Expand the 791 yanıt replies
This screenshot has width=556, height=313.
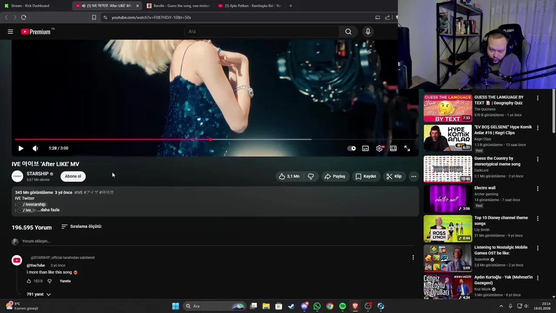coord(39,294)
